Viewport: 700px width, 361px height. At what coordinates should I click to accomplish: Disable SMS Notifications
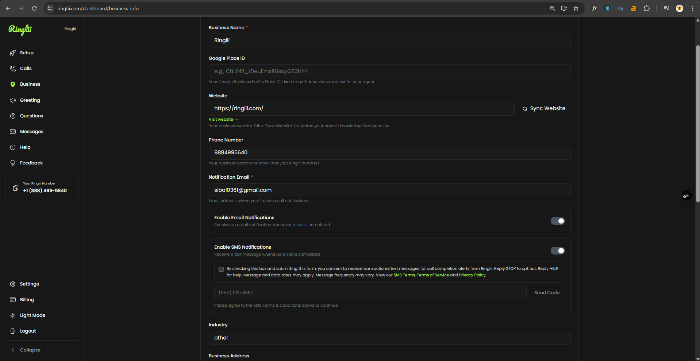pos(557,251)
